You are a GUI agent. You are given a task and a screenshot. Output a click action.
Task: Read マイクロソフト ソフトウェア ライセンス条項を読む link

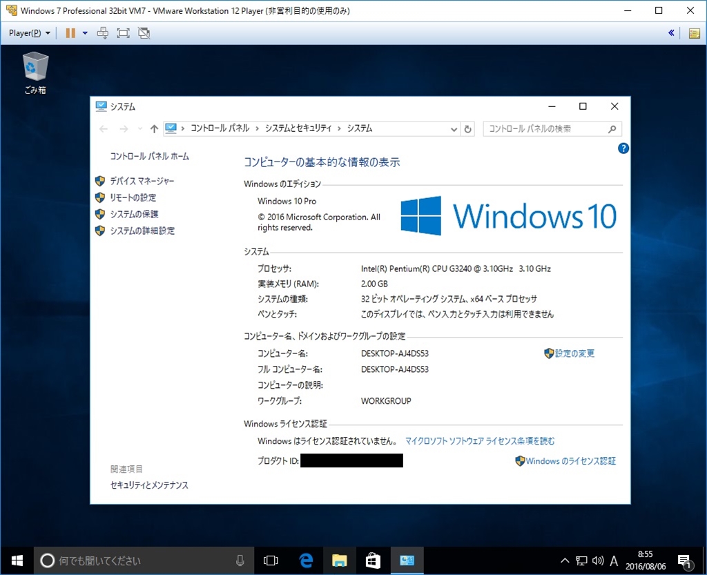coord(480,440)
